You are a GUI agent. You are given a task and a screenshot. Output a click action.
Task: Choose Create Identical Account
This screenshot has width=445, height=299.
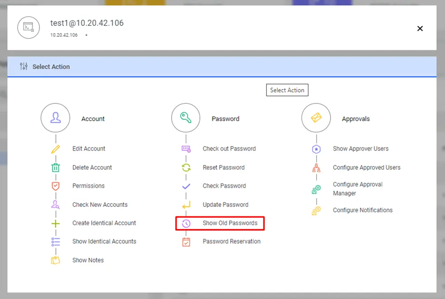tap(104, 223)
